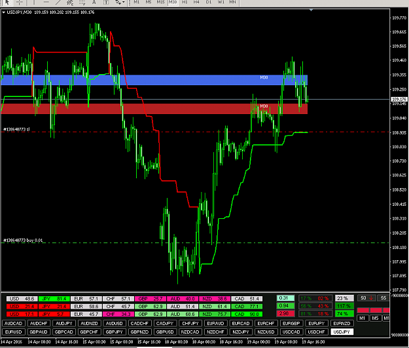Open the AUDCAD pair button

[x=14, y=324]
